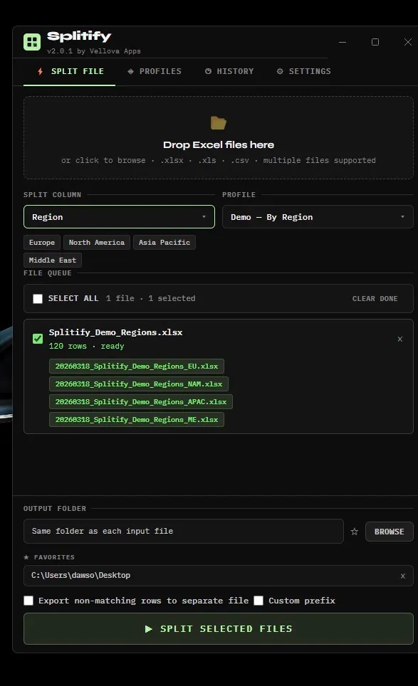This screenshot has width=418, height=686.
Task: Expand the Profile Demo – By Region dropdown
Action: (x=318, y=217)
